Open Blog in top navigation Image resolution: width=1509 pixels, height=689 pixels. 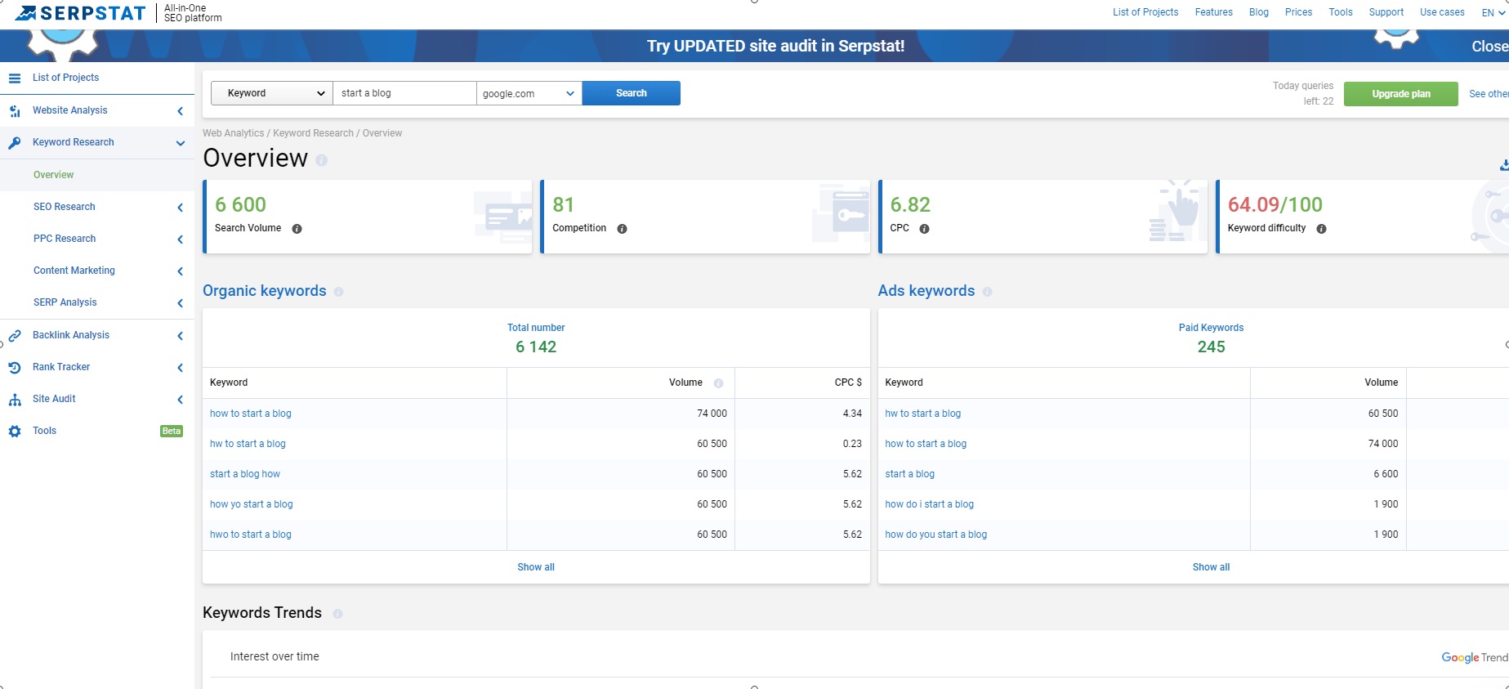point(1259,12)
